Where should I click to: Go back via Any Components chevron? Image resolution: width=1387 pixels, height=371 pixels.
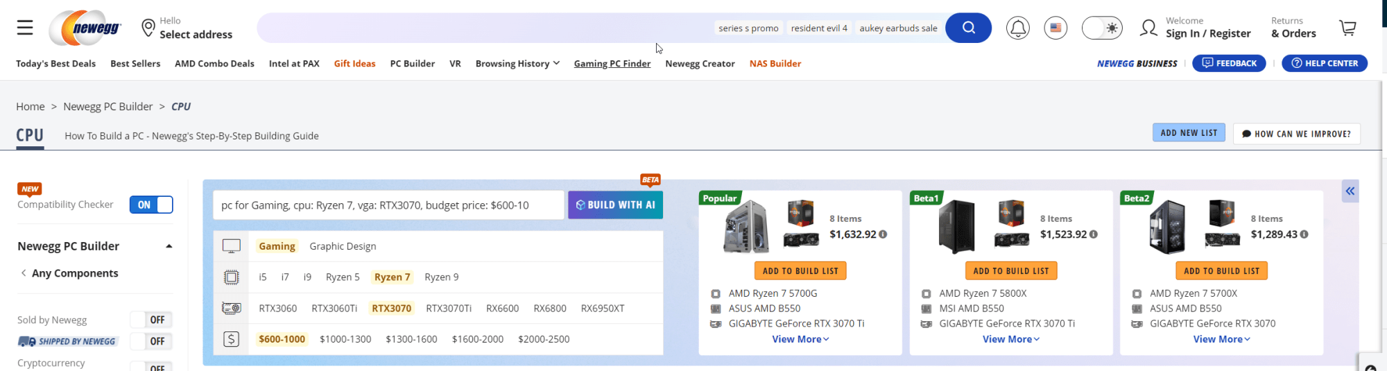point(24,273)
